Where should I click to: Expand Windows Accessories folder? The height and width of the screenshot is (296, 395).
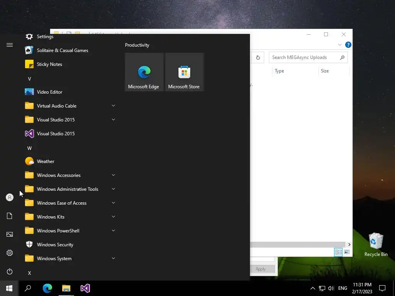(113, 175)
